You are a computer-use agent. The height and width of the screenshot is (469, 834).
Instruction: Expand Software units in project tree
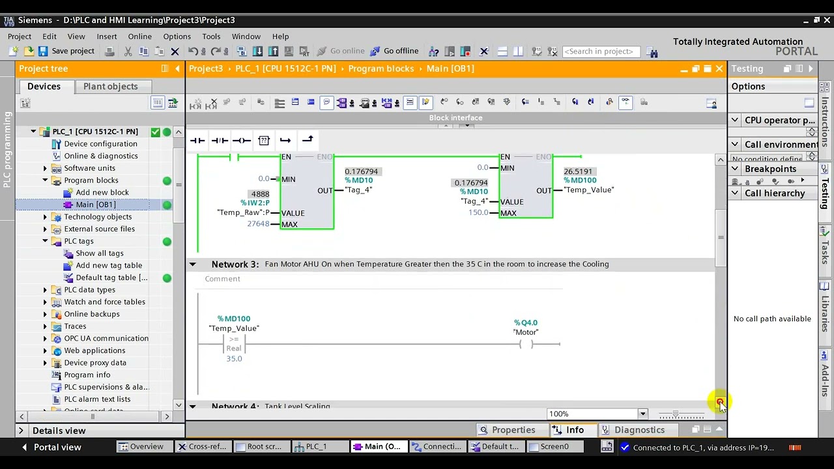45,168
